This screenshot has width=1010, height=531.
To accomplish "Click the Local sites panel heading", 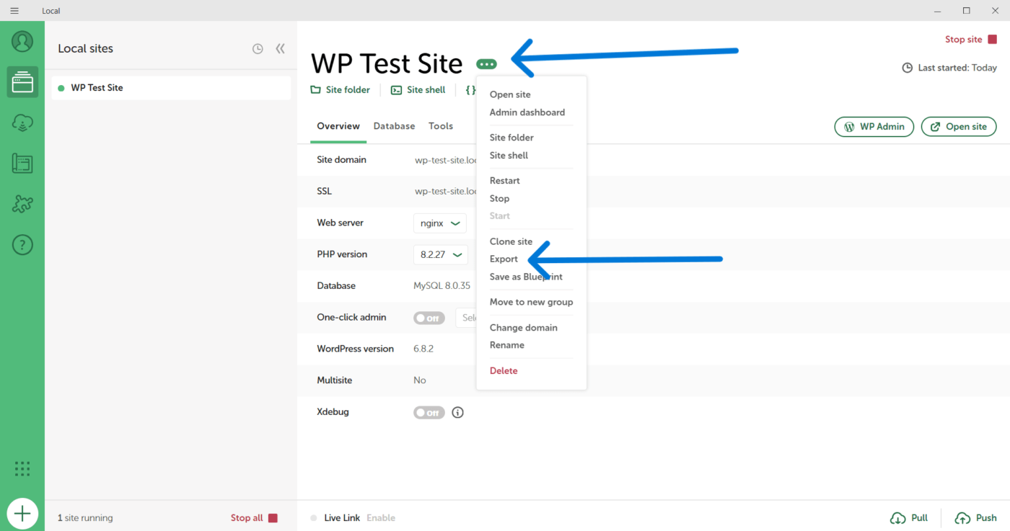I will pos(85,48).
